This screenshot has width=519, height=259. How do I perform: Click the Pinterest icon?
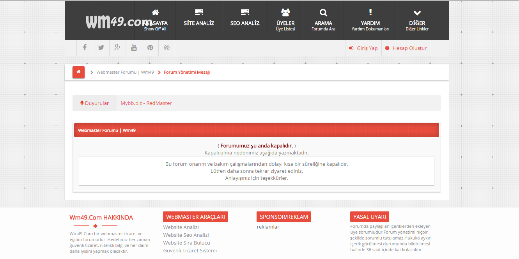pos(150,48)
